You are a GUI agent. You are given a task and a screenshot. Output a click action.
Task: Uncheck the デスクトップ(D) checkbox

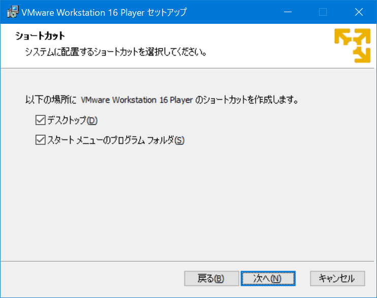[x=40, y=120]
